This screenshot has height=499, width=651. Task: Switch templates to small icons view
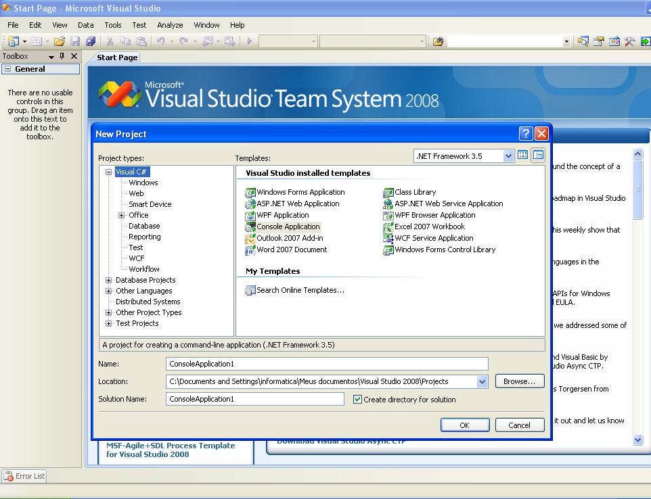[538, 155]
